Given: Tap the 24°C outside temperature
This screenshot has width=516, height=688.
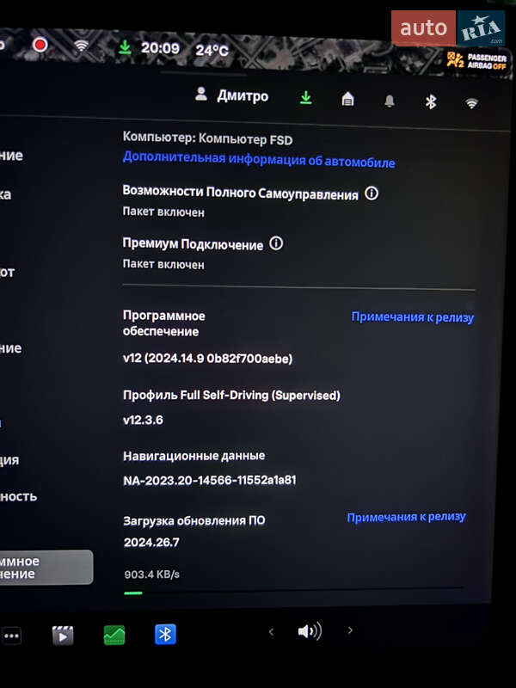Looking at the screenshot, I should [x=212, y=51].
